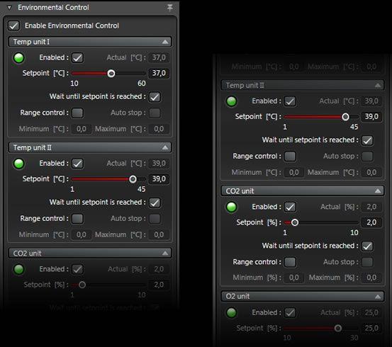Collapse Environmental Control via title triangle
Screen dimensions: 392x347
point(9,8)
